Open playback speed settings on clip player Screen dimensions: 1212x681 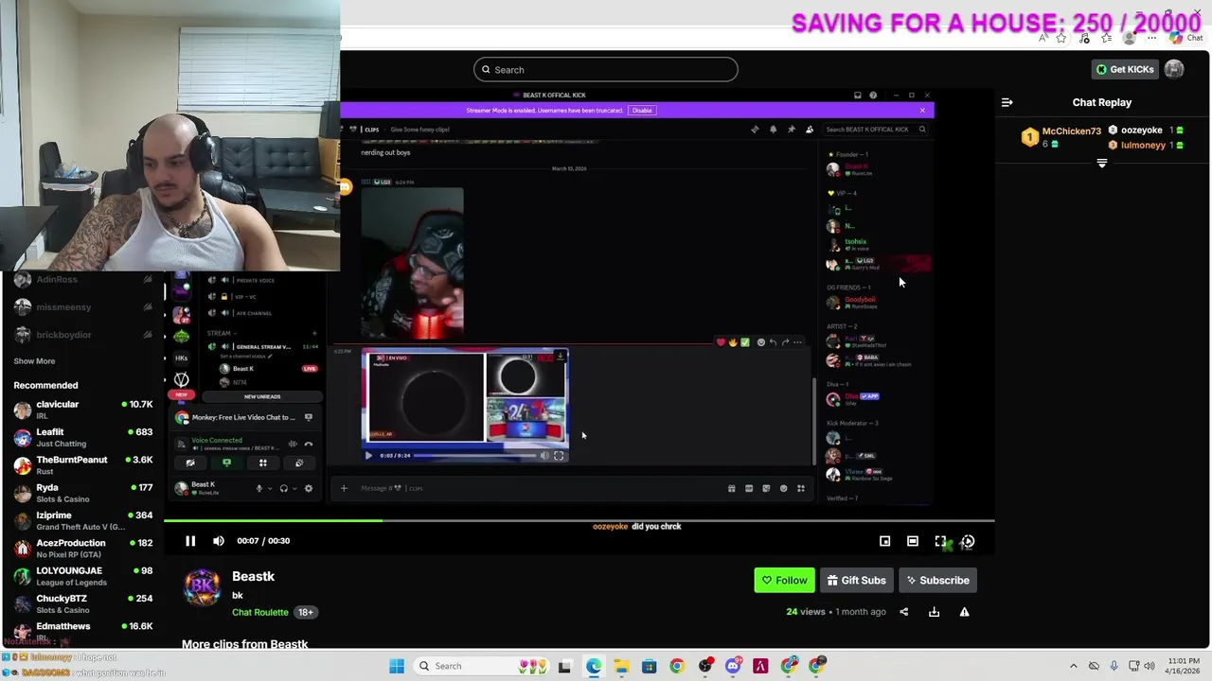tap(968, 541)
